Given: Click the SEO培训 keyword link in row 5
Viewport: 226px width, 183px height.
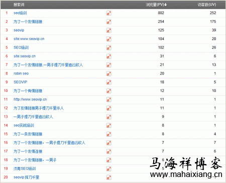Looking at the screenshot, I should 21,47.
